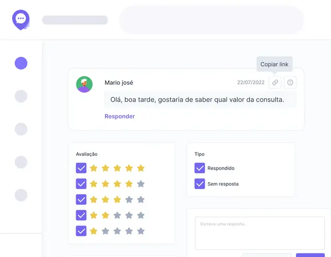
Task: Select the active purple sidebar circle
Action: pos(21,63)
